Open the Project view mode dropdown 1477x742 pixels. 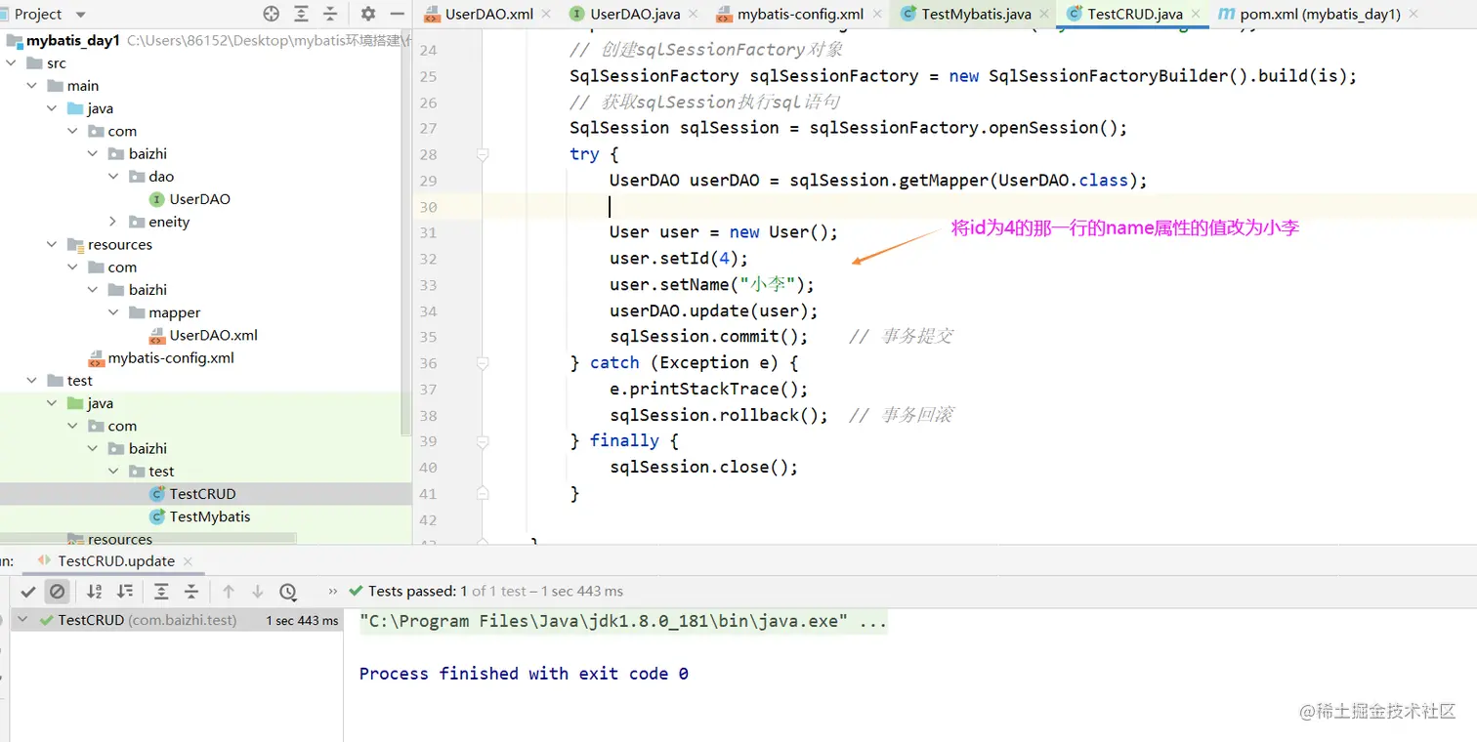click(80, 15)
